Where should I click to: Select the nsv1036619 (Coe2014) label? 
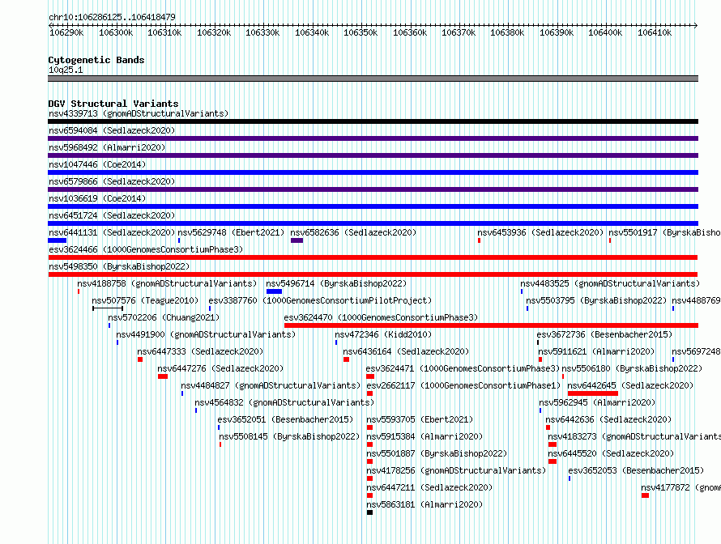tap(97, 198)
